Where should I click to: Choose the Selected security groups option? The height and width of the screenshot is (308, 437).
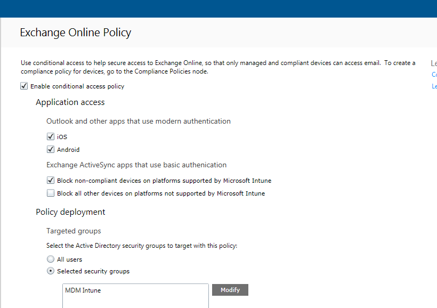(x=51, y=271)
